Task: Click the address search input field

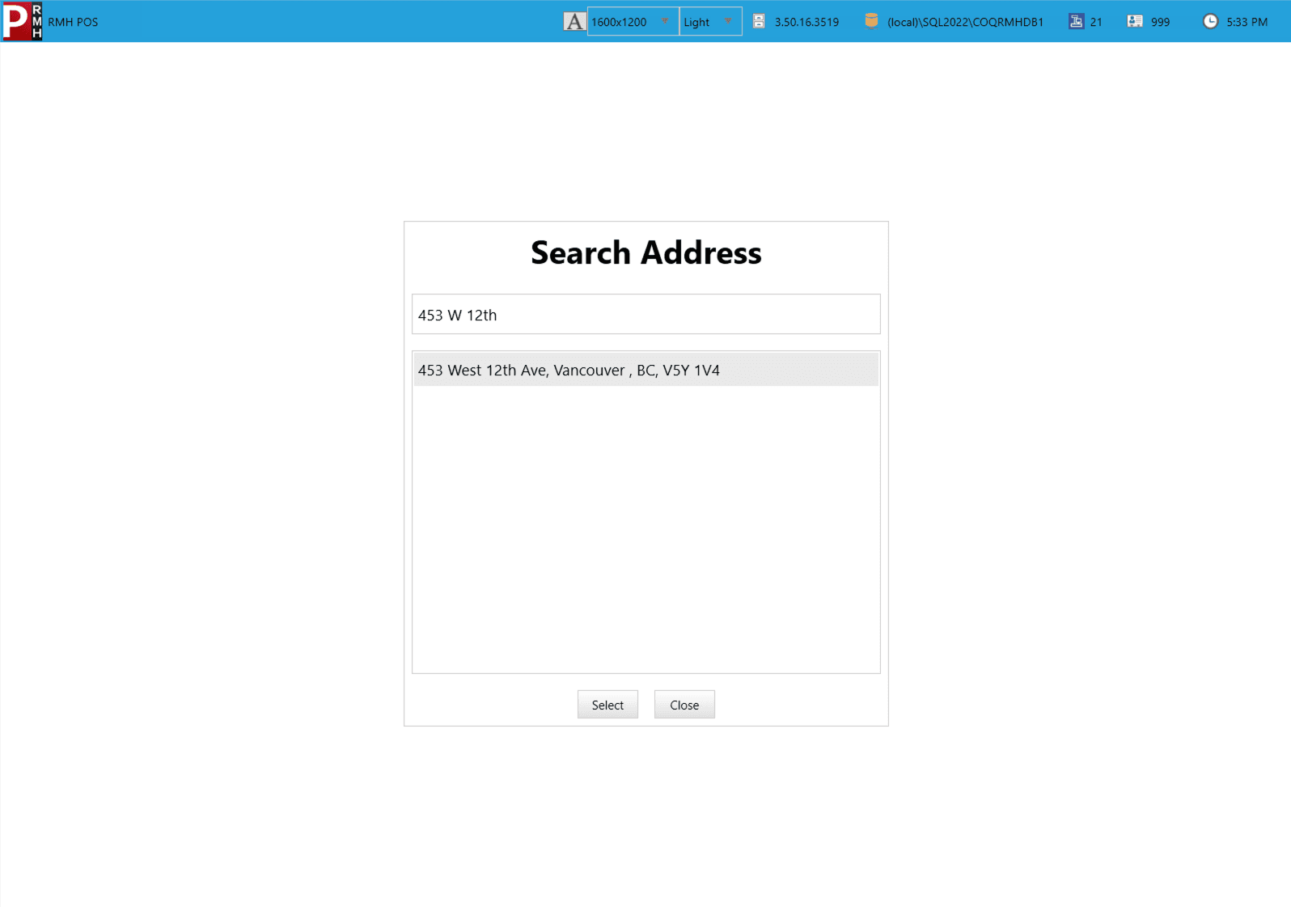Action: point(645,314)
